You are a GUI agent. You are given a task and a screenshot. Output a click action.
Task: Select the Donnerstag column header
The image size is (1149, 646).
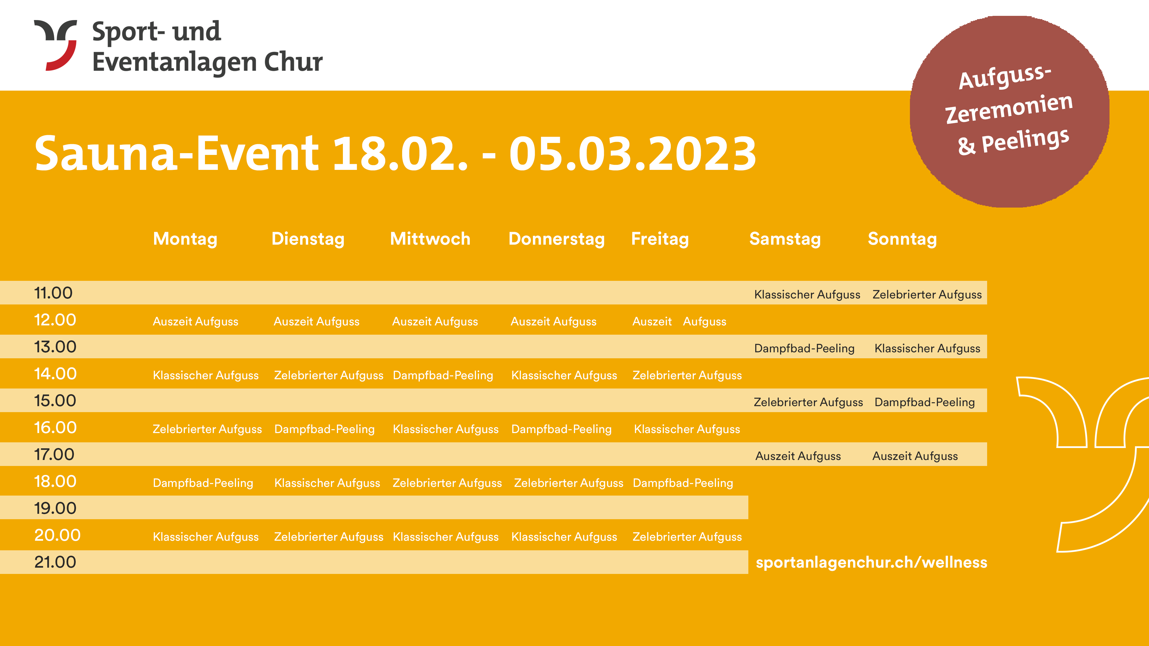point(557,239)
